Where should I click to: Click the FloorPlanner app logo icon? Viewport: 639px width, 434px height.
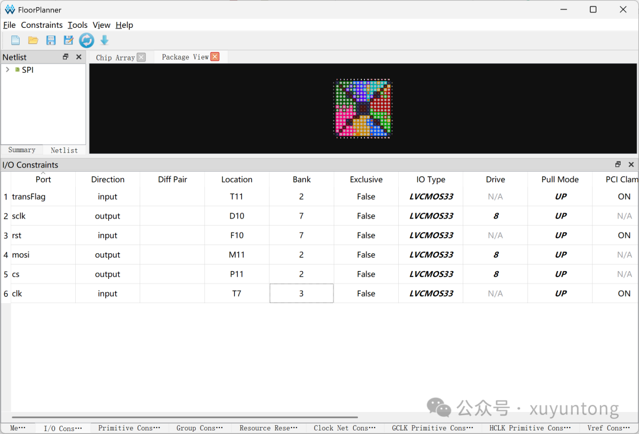[10, 10]
